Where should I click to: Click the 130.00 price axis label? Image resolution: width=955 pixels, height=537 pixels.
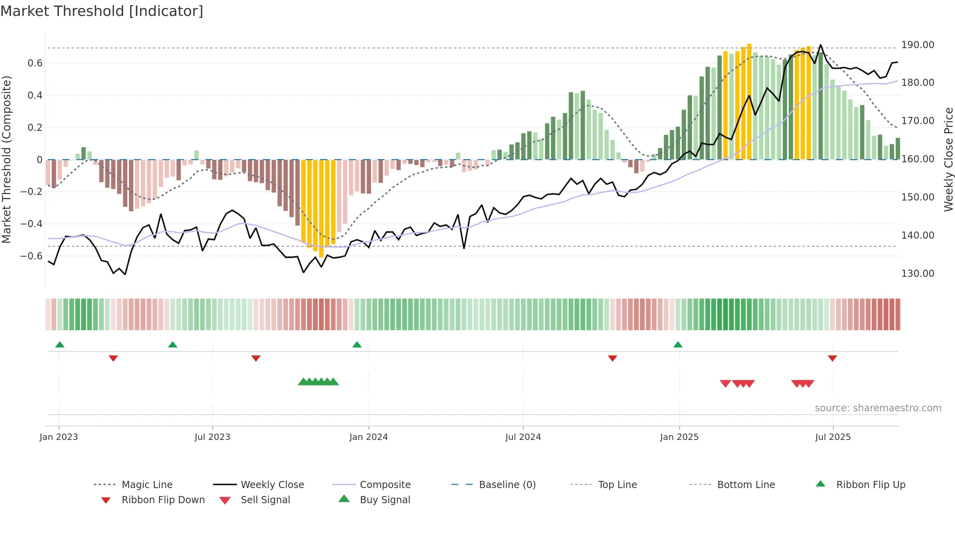[x=918, y=273]
